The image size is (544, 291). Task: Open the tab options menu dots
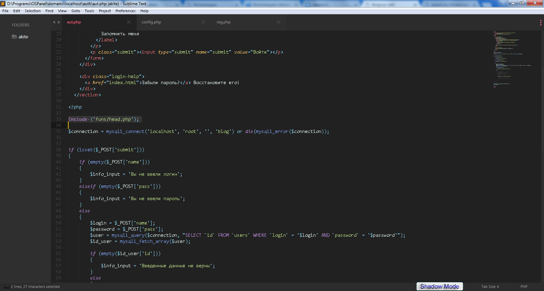541,22
